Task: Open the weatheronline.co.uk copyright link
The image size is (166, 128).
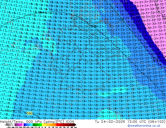Action: [144, 126]
